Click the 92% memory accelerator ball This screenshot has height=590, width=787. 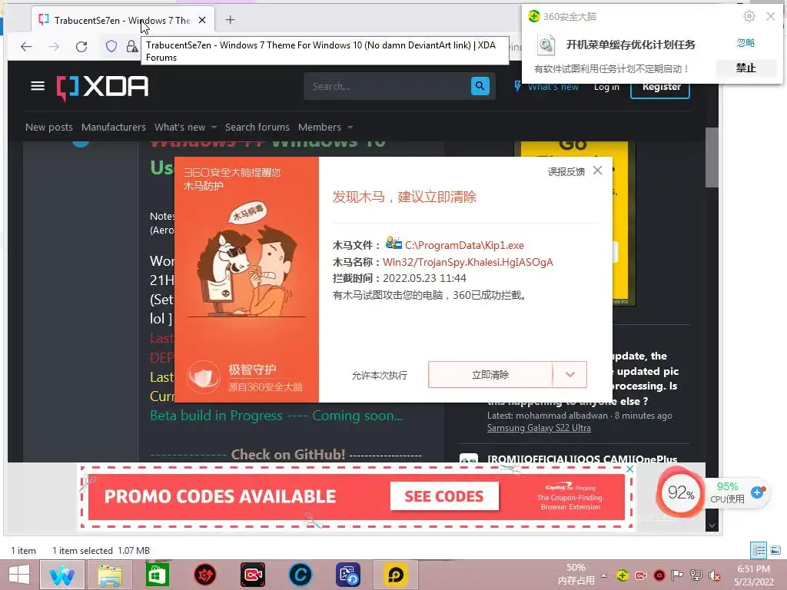[x=680, y=492]
